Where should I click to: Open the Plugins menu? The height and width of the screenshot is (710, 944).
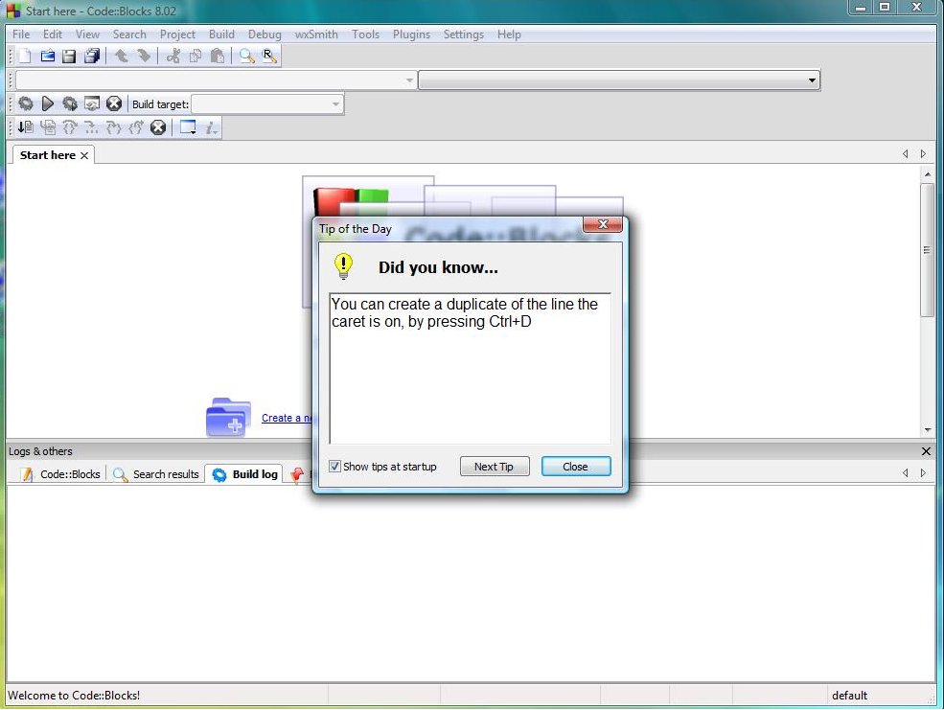pyautogui.click(x=412, y=34)
